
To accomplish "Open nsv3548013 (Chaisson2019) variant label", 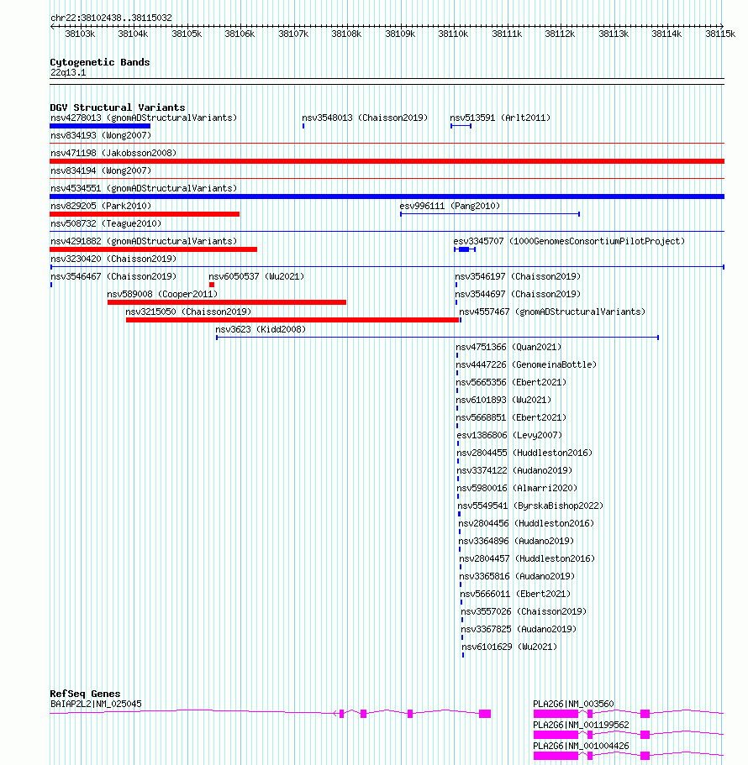I will [x=365, y=118].
